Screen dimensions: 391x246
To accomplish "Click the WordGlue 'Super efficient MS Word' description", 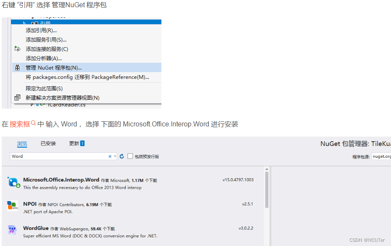I will (90, 236).
